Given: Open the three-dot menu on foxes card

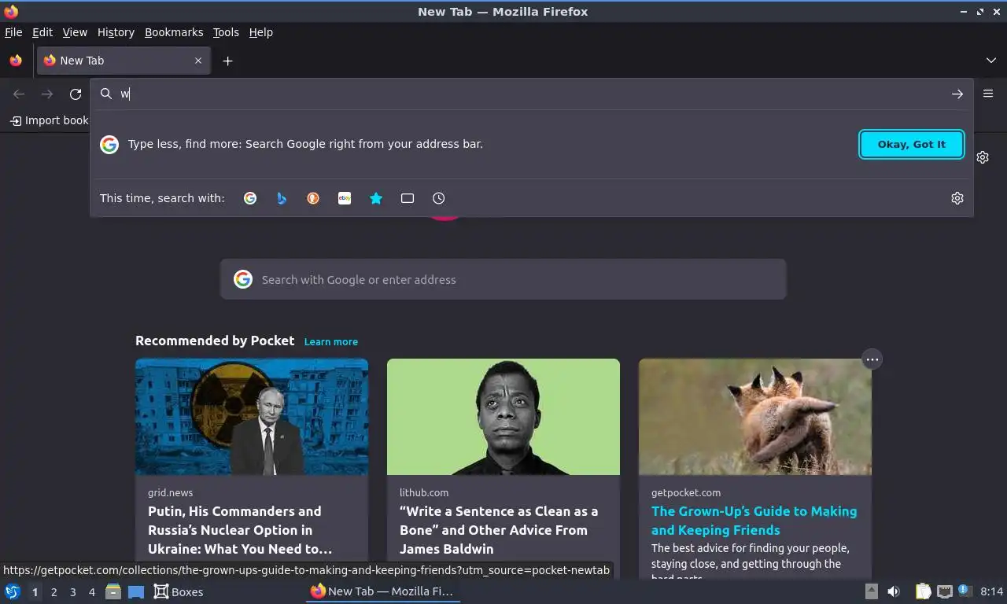Looking at the screenshot, I should click(872, 359).
